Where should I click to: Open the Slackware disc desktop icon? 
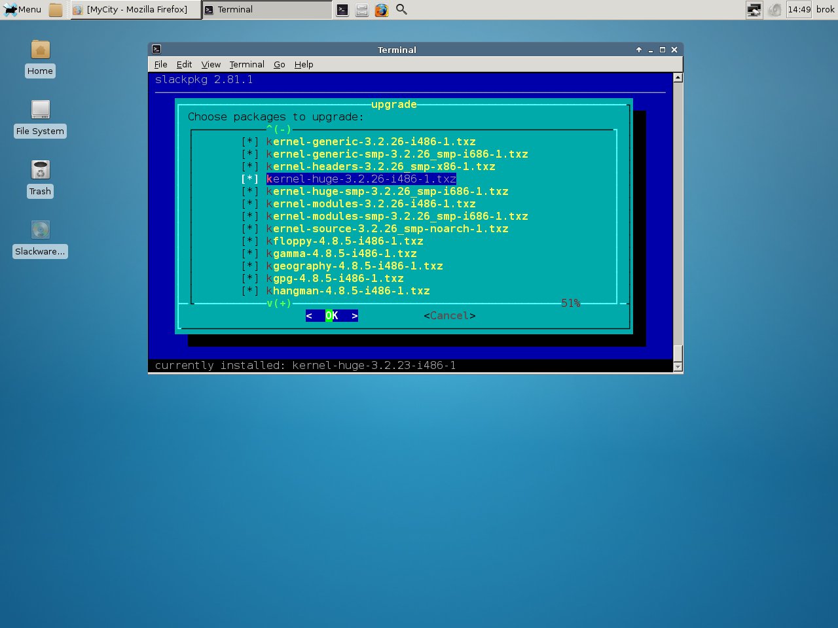(40, 230)
